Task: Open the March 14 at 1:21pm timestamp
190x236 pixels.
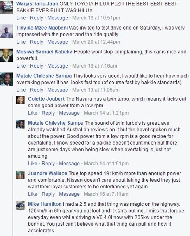Action: coord(106,113)
